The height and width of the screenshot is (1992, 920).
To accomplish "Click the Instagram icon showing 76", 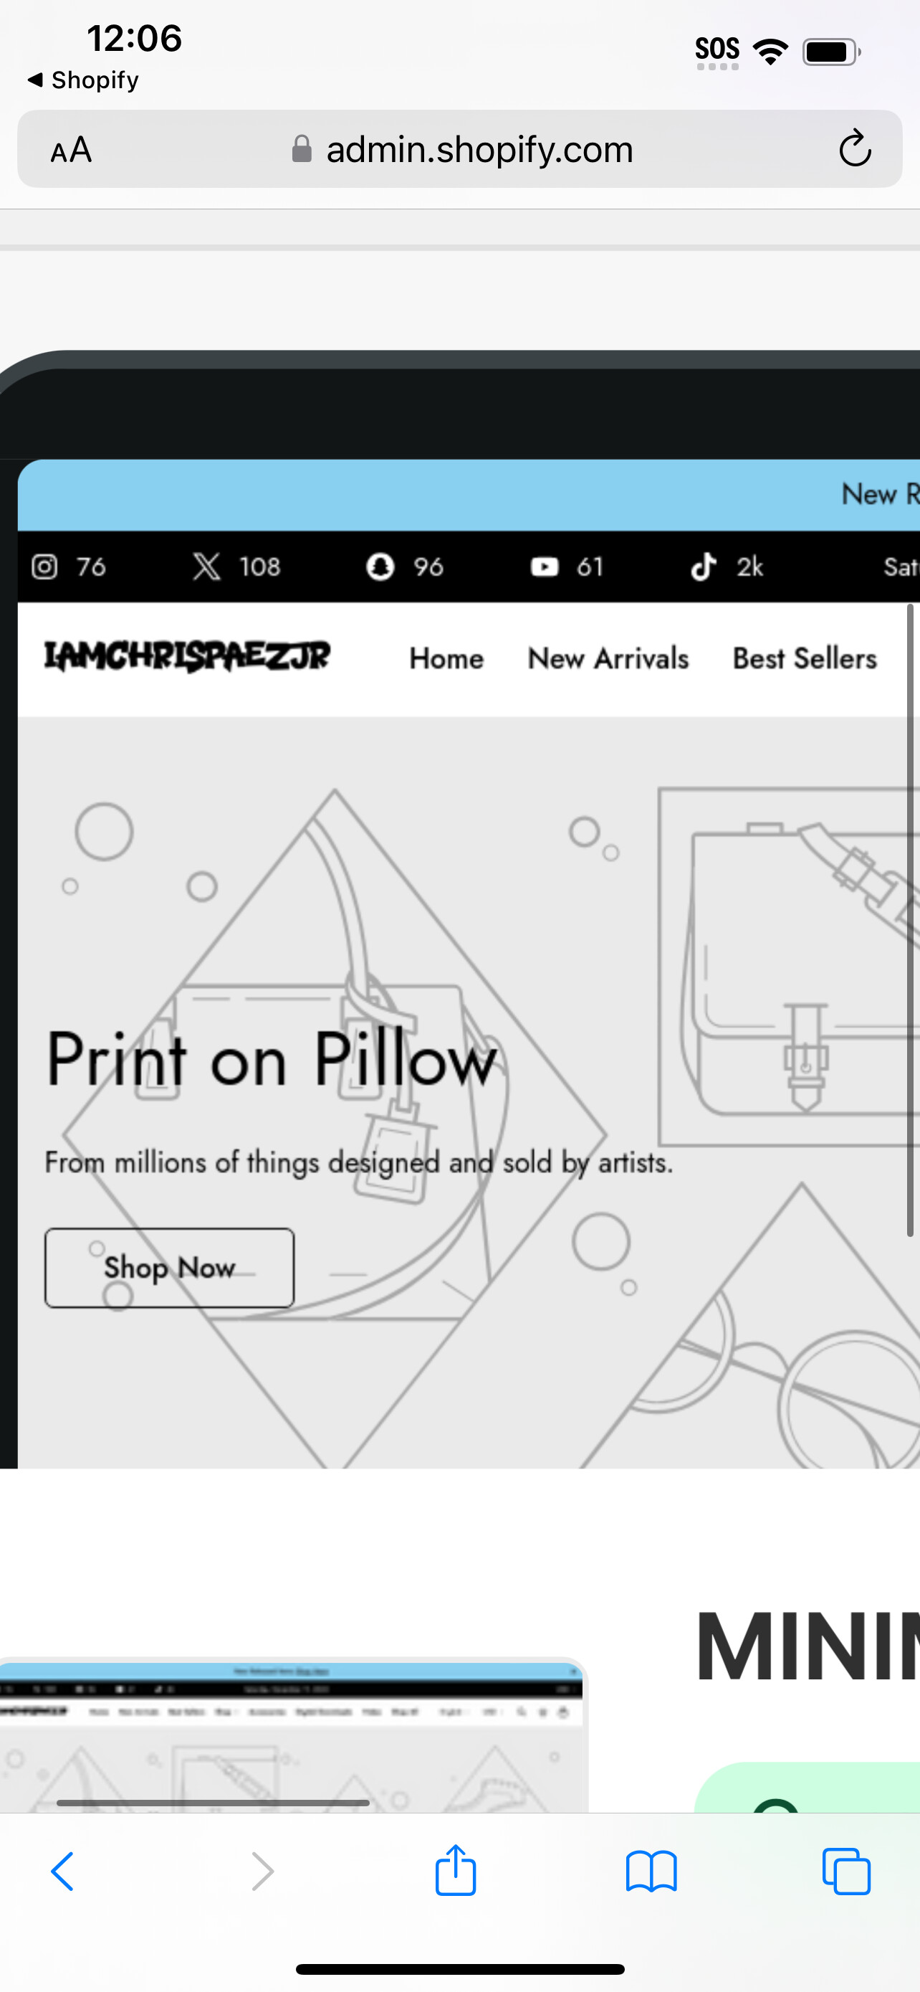I will pyautogui.click(x=44, y=566).
